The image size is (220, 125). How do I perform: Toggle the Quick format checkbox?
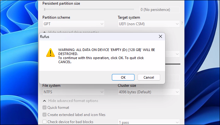[x=44, y=108]
